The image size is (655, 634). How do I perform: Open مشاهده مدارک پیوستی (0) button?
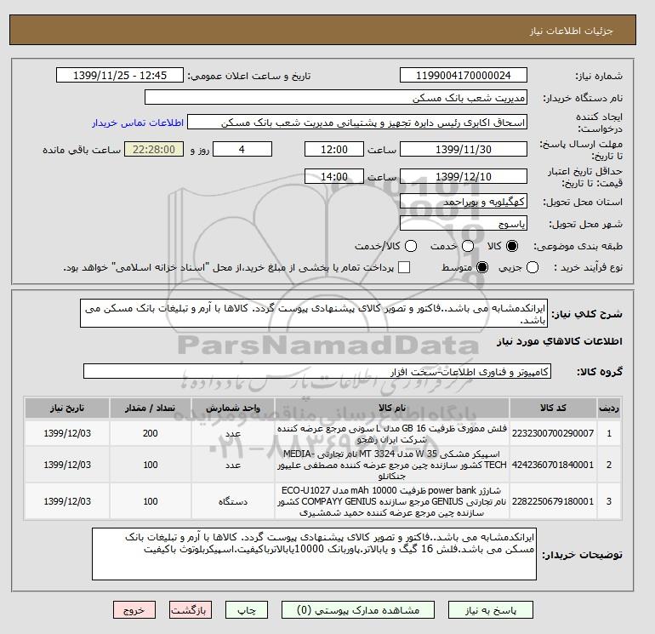click(358, 610)
